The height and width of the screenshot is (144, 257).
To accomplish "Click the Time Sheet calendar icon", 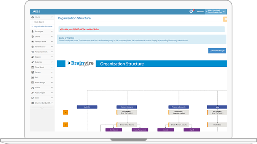I will (32, 67).
